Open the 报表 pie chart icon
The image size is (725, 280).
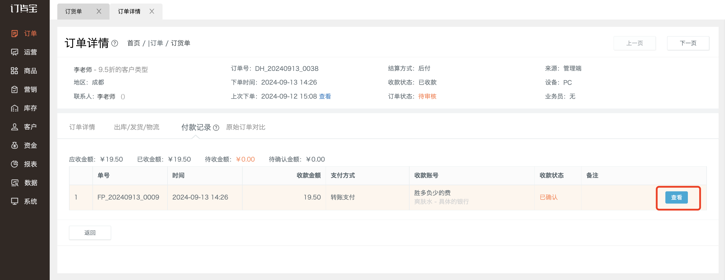point(15,164)
